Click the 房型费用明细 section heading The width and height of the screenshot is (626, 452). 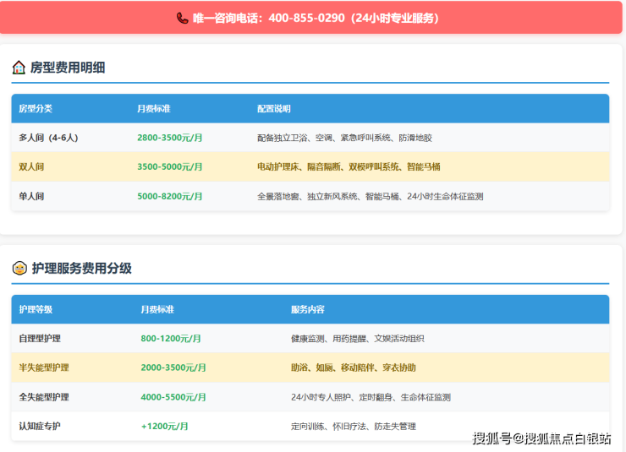click(x=68, y=68)
